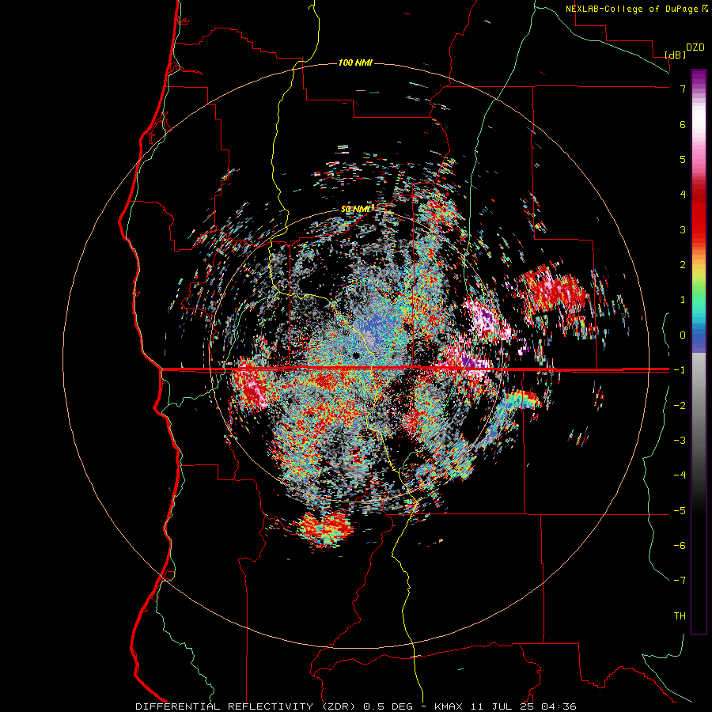Click the (ZDR) abbreviation in caption
This screenshot has height=712, width=712.
click(x=339, y=706)
